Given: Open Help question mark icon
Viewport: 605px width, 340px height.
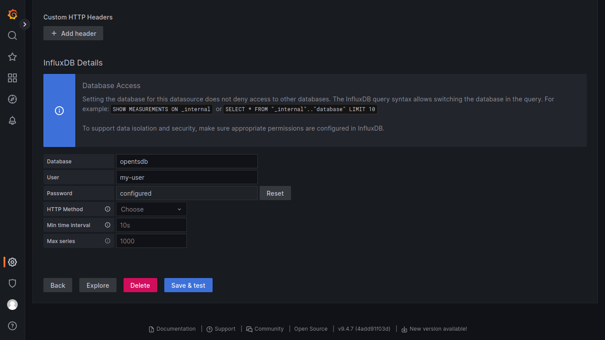Looking at the screenshot, I should pyautogui.click(x=12, y=326).
